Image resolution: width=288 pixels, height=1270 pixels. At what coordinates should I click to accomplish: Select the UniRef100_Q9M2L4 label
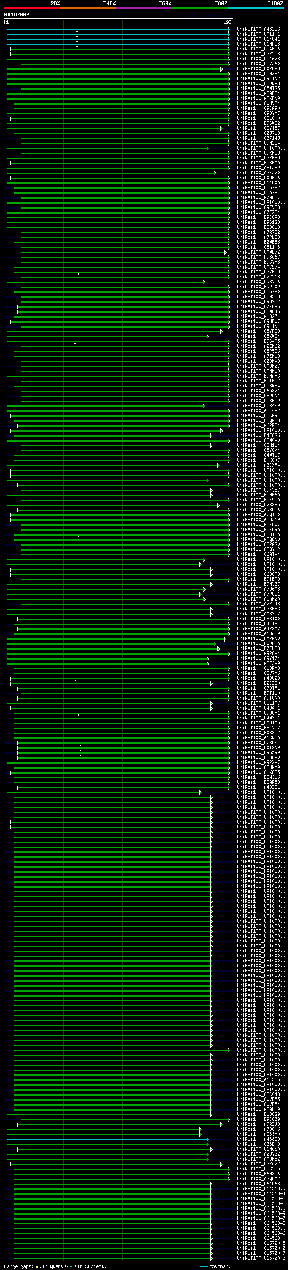click(258, 143)
